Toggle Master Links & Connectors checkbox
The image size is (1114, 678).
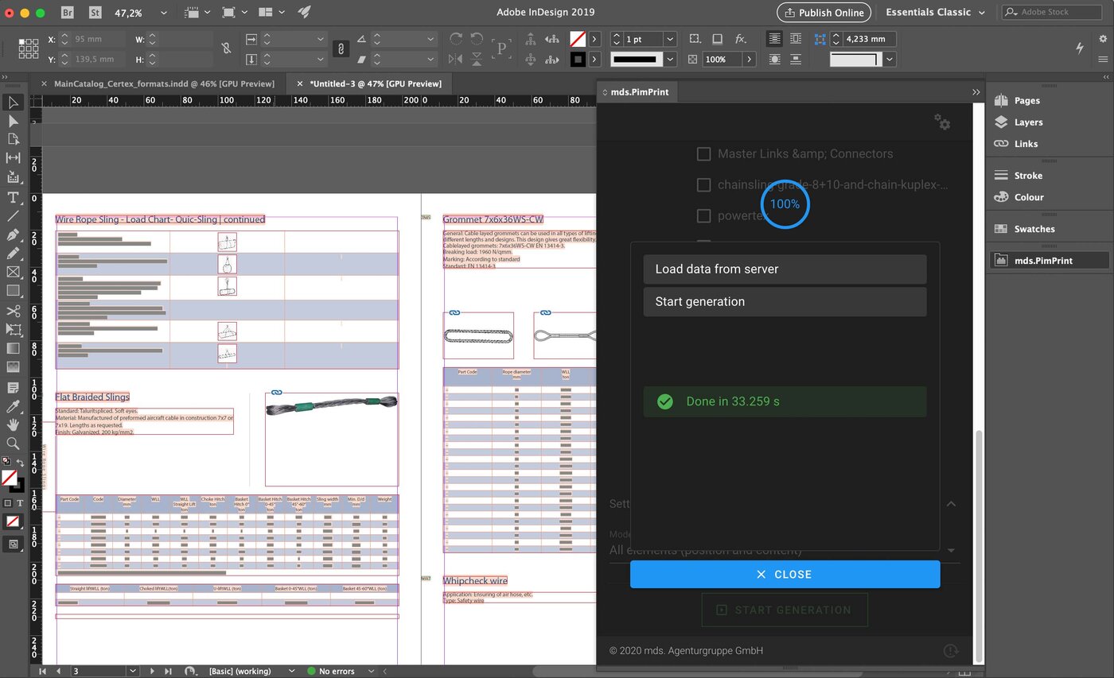pyautogui.click(x=703, y=154)
